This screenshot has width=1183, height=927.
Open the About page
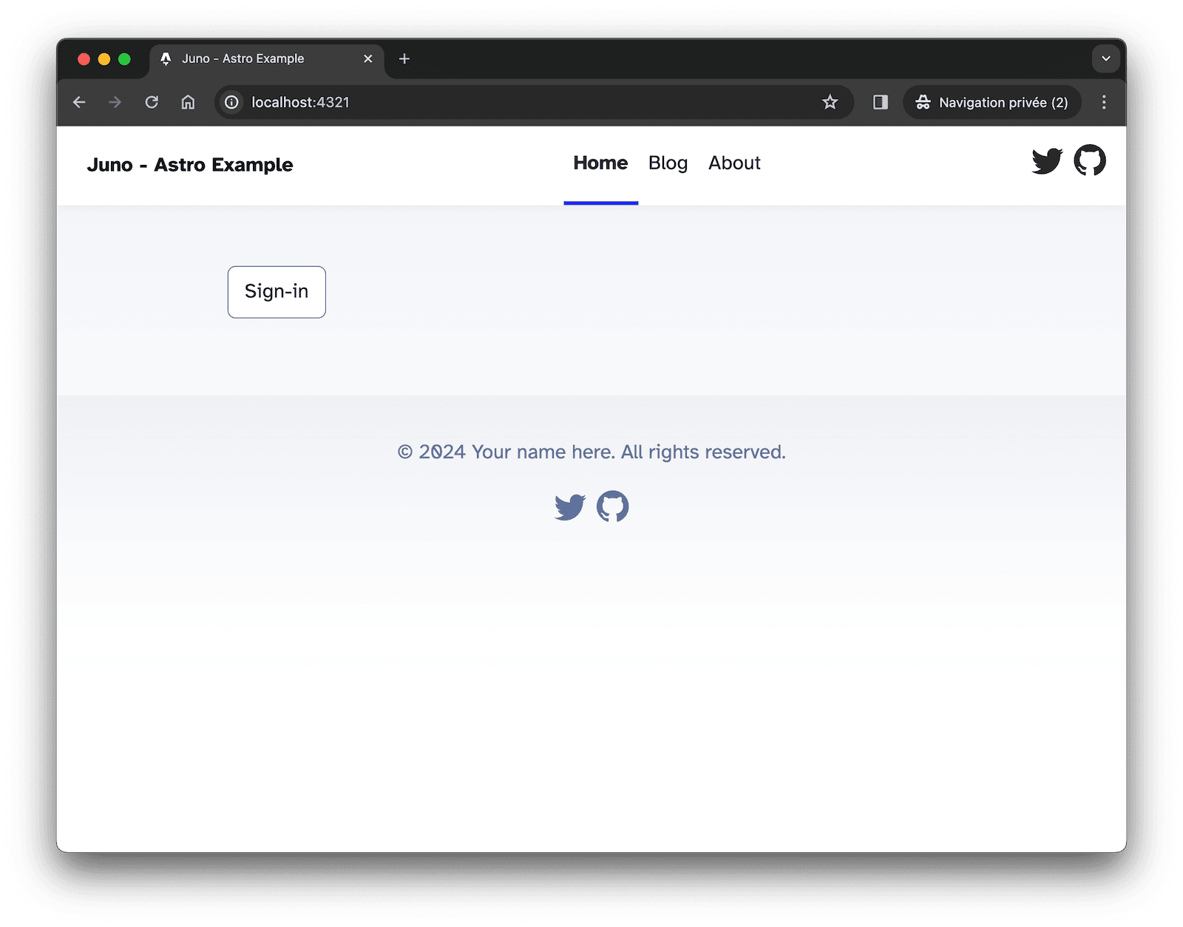733,163
